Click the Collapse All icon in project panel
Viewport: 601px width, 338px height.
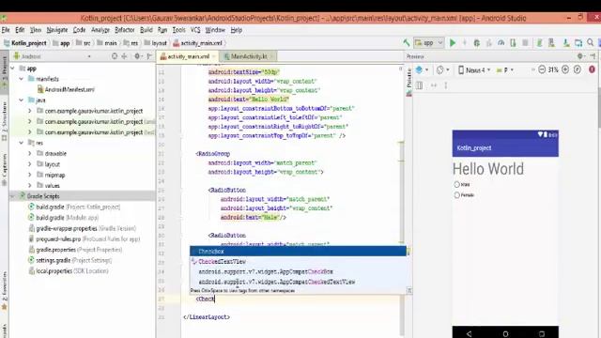tap(124, 56)
